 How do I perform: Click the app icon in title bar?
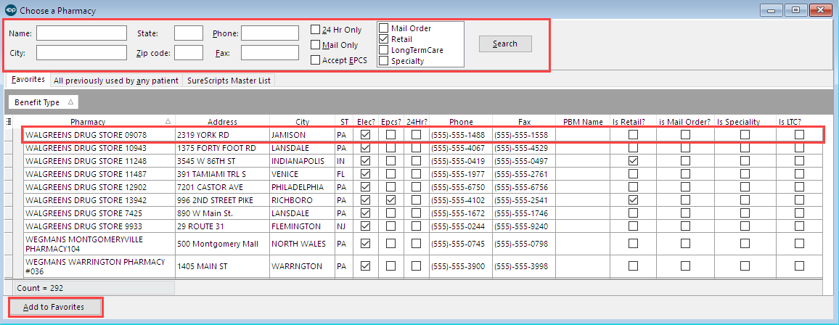coord(10,9)
